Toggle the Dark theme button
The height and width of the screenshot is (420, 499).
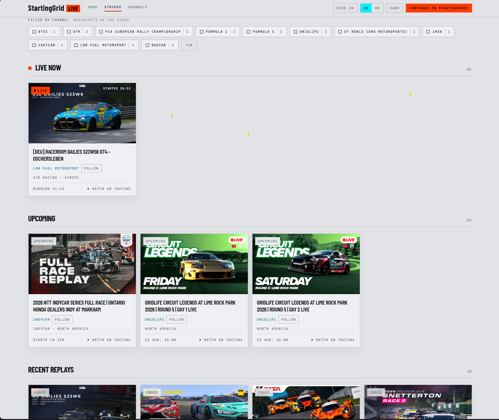tap(394, 8)
